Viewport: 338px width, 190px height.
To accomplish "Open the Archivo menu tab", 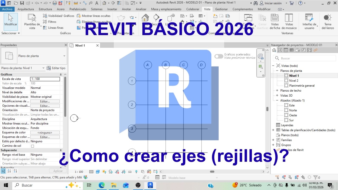I will pyautogui.click(x=7, y=9).
